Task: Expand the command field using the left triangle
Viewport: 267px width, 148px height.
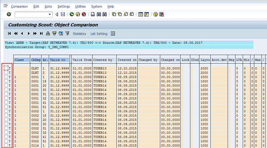Action: [57, 14]
